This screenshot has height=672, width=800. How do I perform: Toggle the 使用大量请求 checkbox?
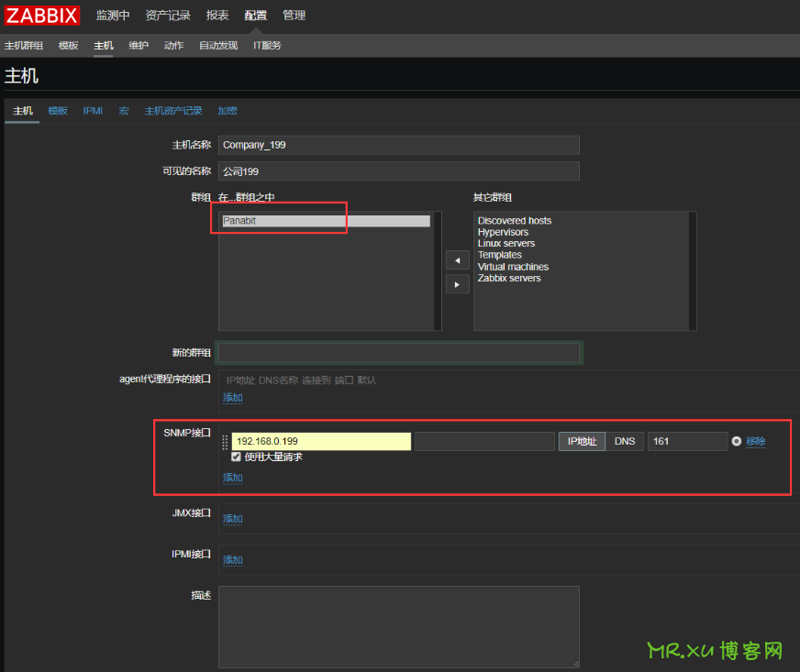[236, 457]
